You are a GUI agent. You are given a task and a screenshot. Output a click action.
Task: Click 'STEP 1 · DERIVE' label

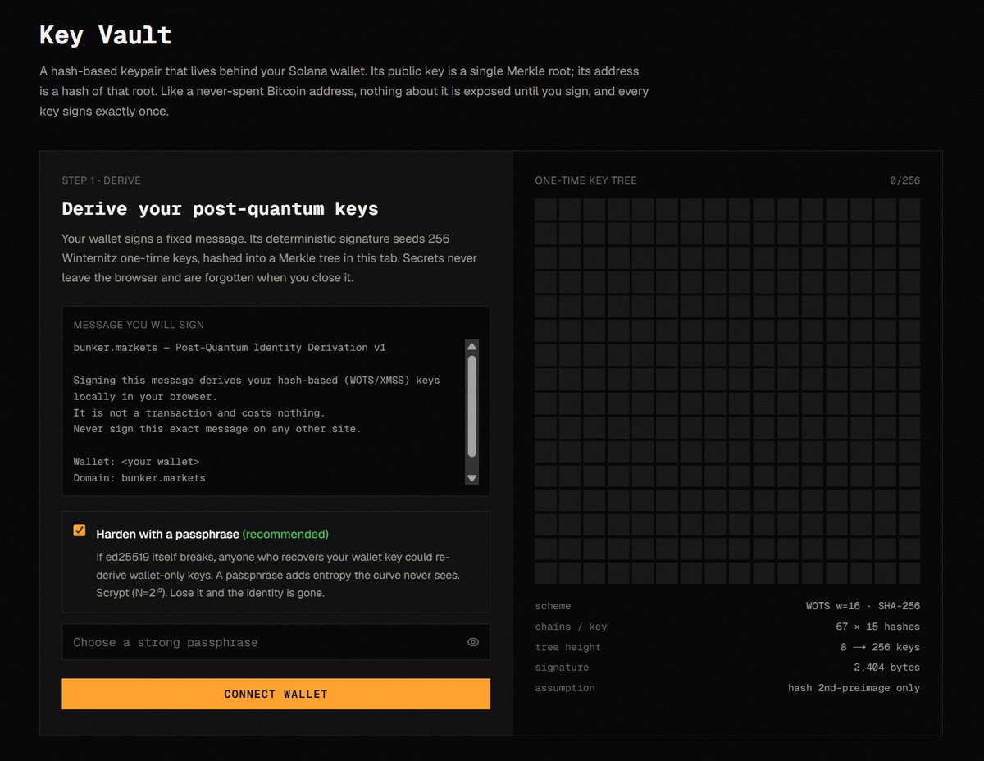coord(102,180)
